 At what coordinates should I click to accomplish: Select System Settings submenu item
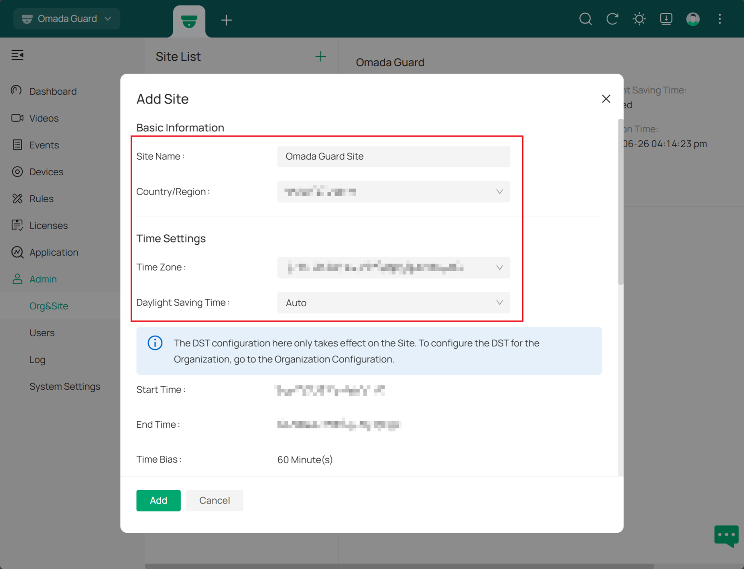(x=65, y=386)
